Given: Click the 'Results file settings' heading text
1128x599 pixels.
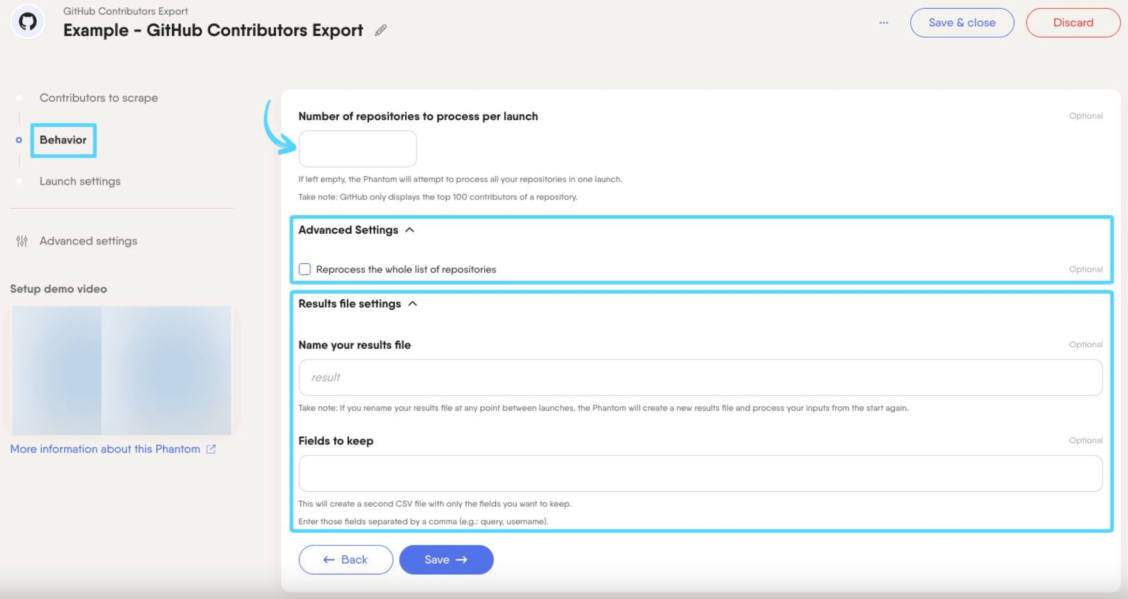Looking at the screenshot, I should pyautogui.click(x=350, y=304).
